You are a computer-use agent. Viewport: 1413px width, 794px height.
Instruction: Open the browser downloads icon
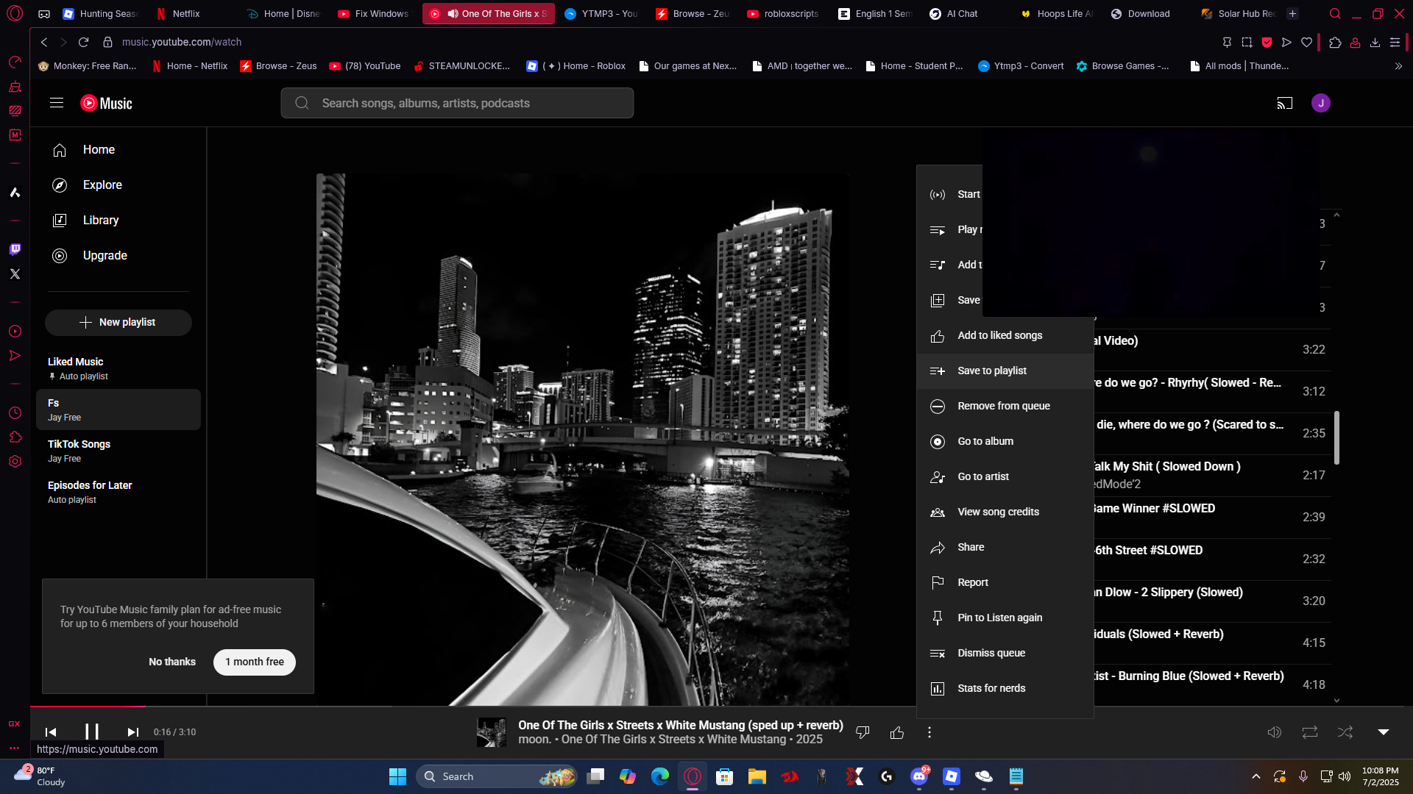[1375, 43]
